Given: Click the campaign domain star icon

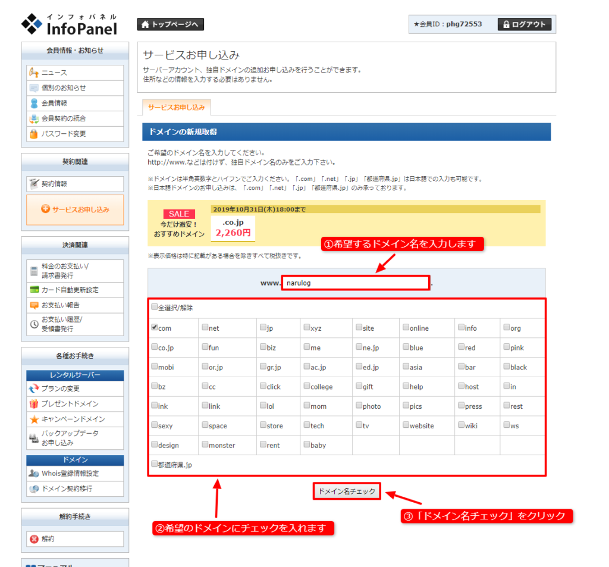Looking at the screenshot, I should (34, 419).
